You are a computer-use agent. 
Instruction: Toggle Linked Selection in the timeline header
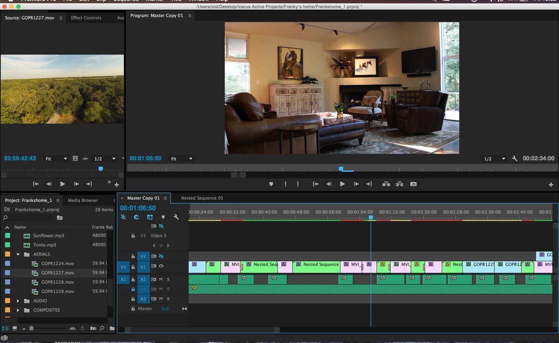click(150, 217)
